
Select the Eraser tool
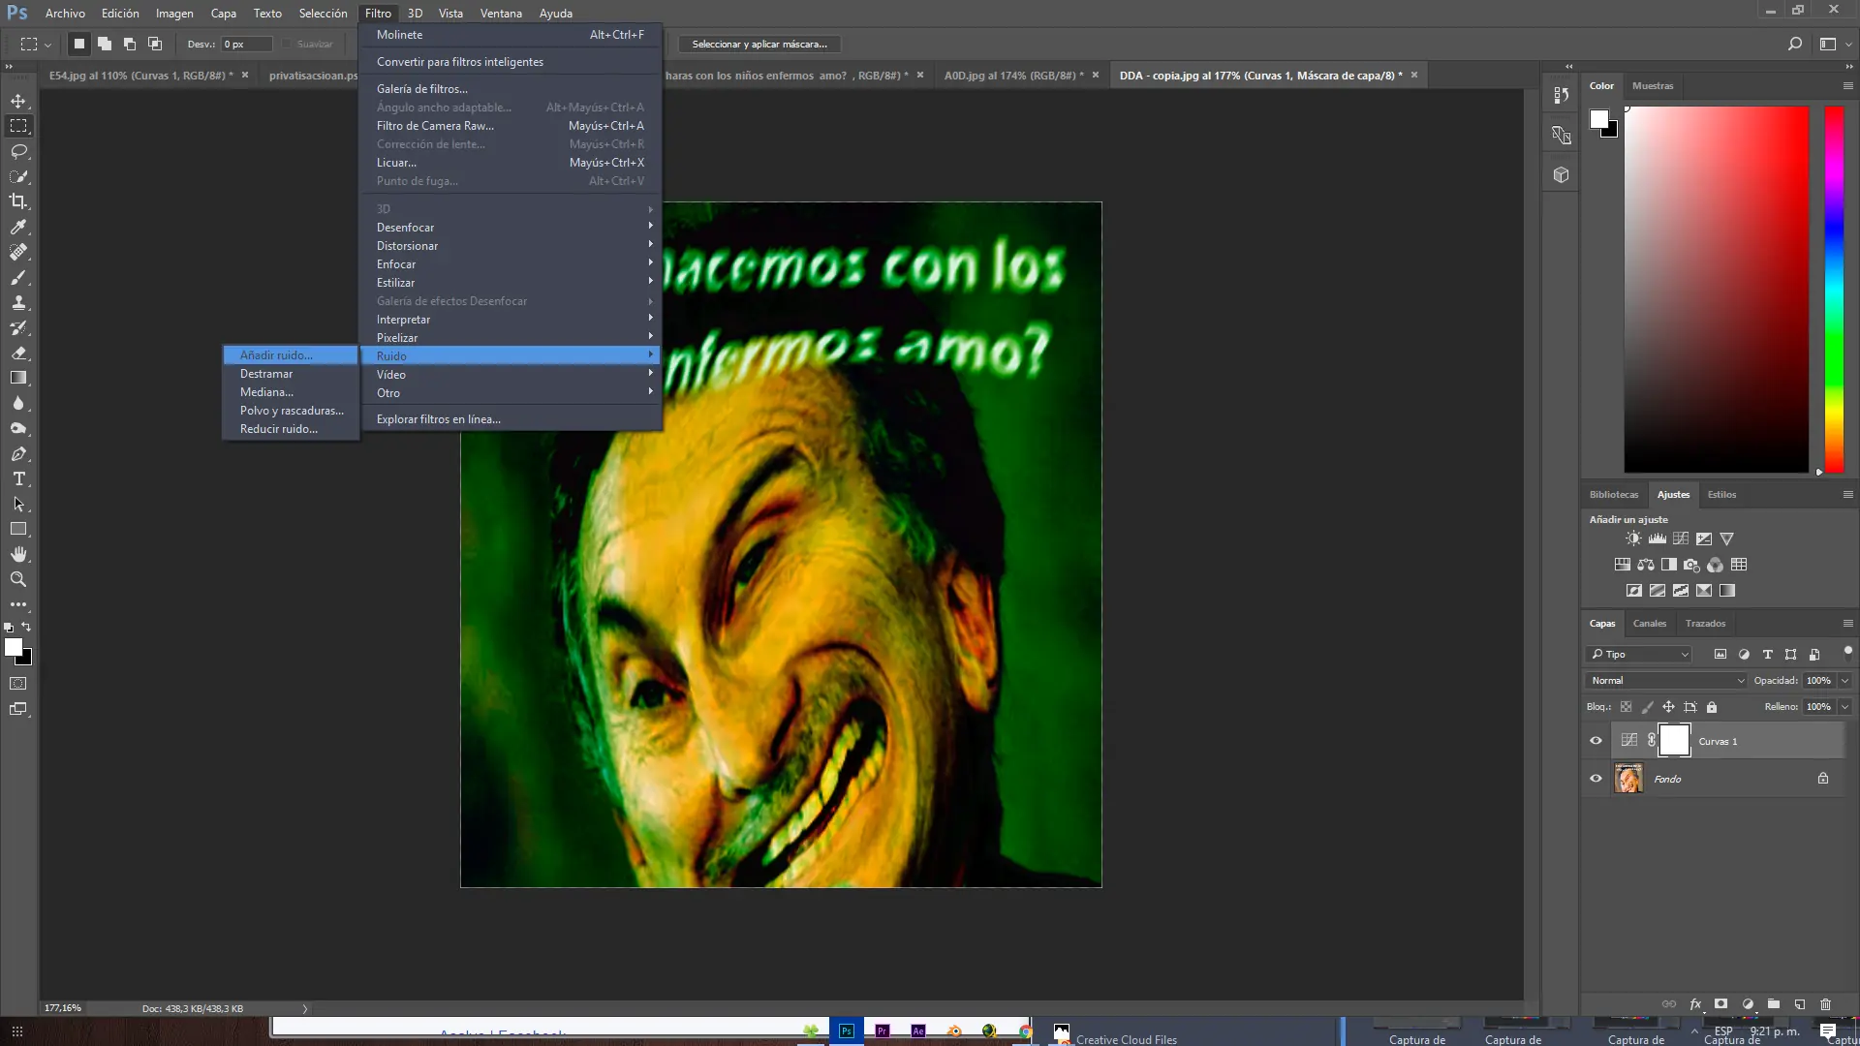[x=18, y=353]
